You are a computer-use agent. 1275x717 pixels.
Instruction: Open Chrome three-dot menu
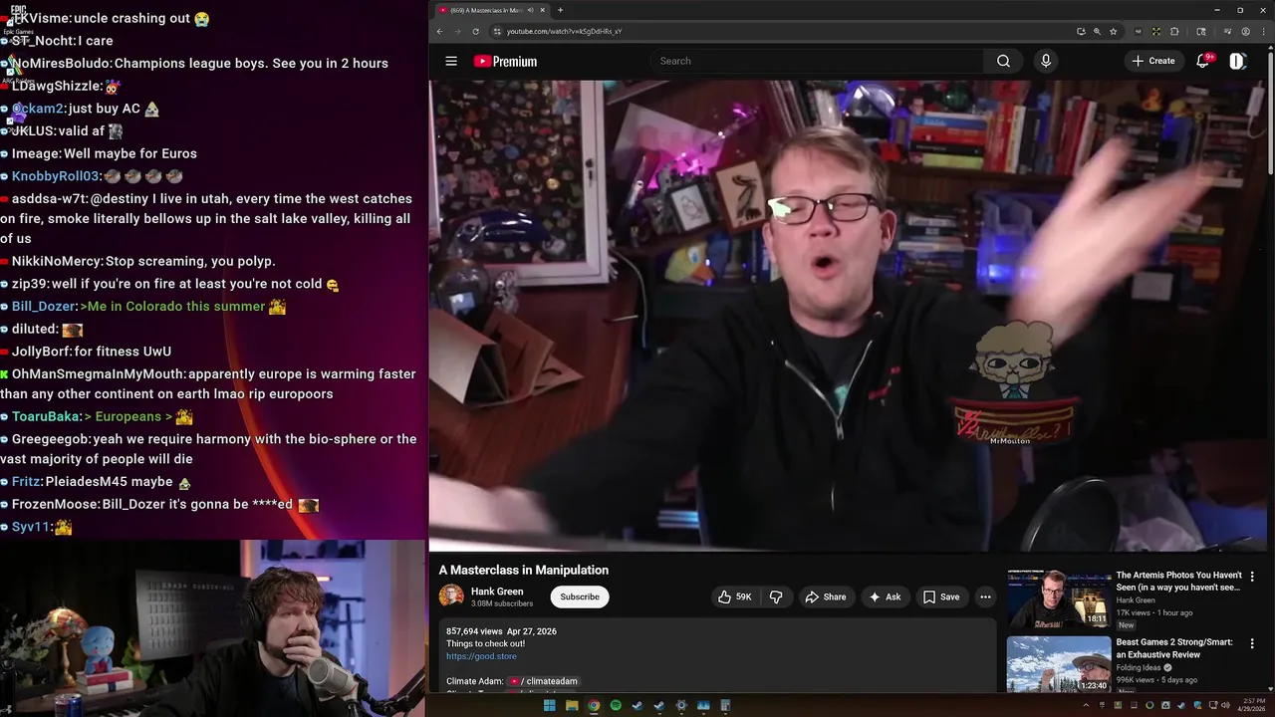pyautogui.click(x=1262, y=31)
